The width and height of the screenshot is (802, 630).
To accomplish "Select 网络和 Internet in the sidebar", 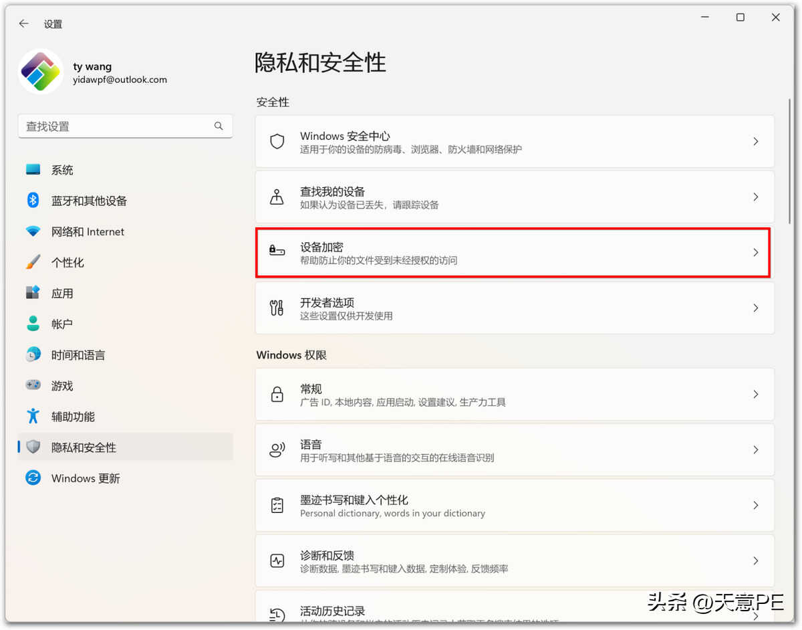I will point(88,231).
